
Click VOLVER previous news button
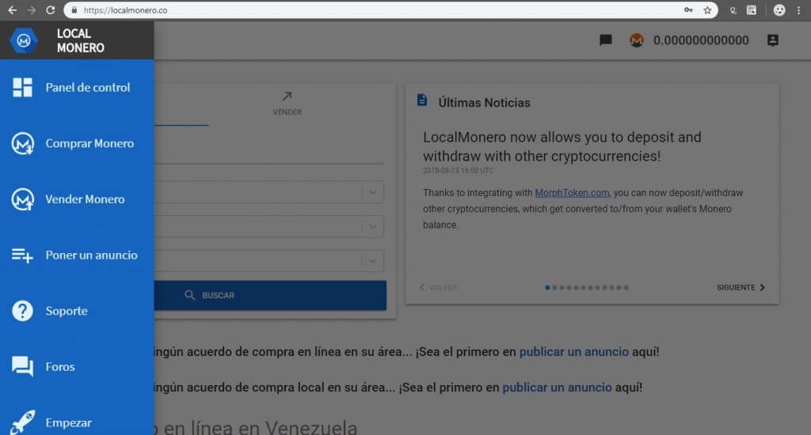coord(438,287)
